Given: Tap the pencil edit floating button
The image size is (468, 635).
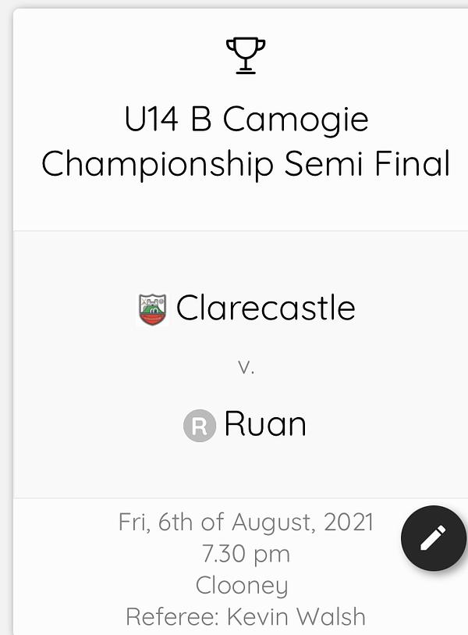Looking at the screenshot, I should pos(433,538).
